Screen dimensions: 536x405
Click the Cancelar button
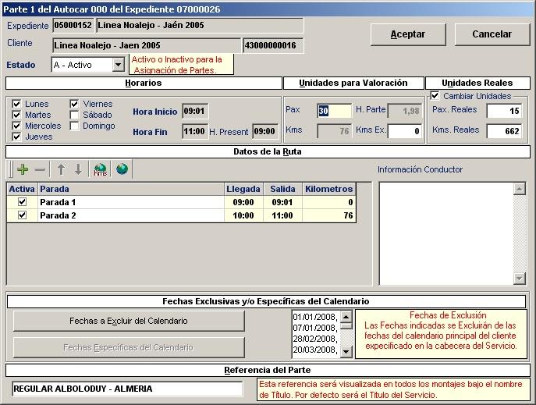(492, 34)
